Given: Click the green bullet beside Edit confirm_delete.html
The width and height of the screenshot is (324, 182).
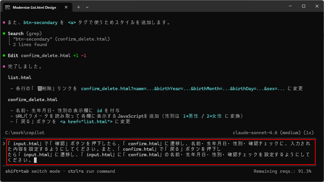Looking at the screenshot, I should 4,55.
